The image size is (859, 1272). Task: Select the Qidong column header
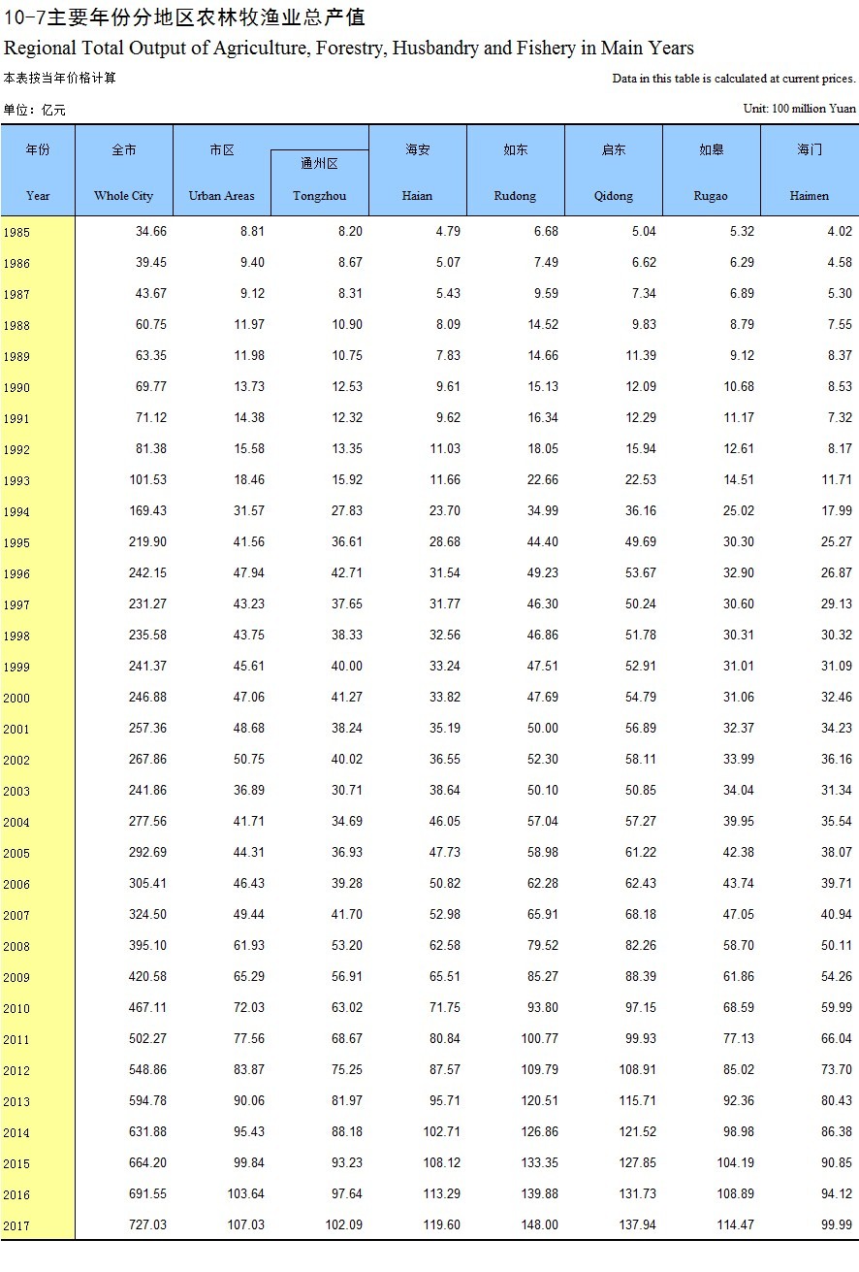click(x=613, y=172)
